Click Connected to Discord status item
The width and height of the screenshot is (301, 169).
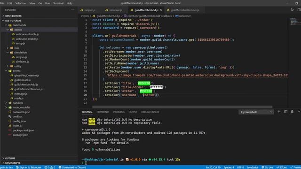click(x=72, y=167)
